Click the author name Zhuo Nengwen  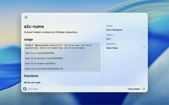coord(114,30)
